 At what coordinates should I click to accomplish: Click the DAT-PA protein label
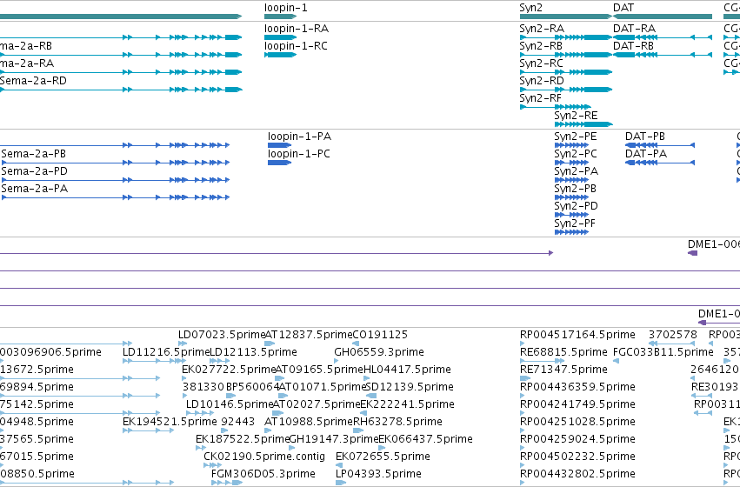pos(646,154)
